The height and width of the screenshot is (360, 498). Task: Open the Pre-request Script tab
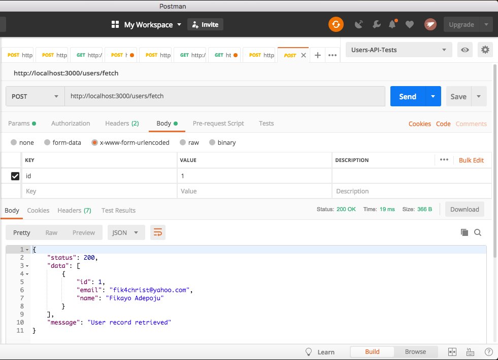(218, 123)
